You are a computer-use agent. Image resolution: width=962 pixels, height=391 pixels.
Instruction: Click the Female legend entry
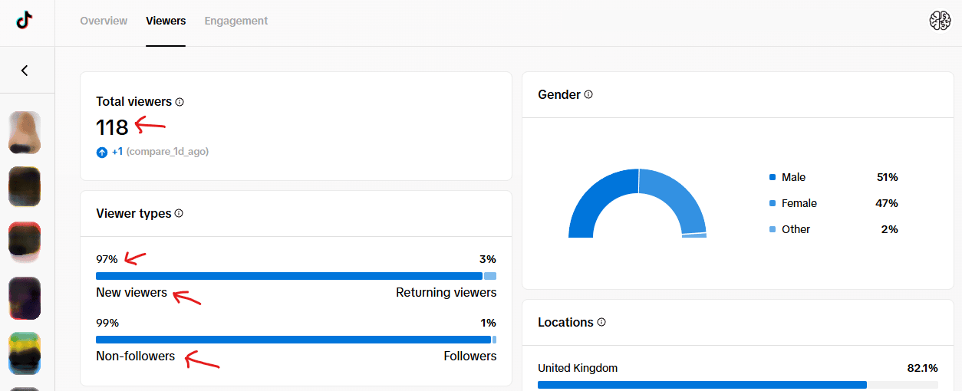coord(799,203)
